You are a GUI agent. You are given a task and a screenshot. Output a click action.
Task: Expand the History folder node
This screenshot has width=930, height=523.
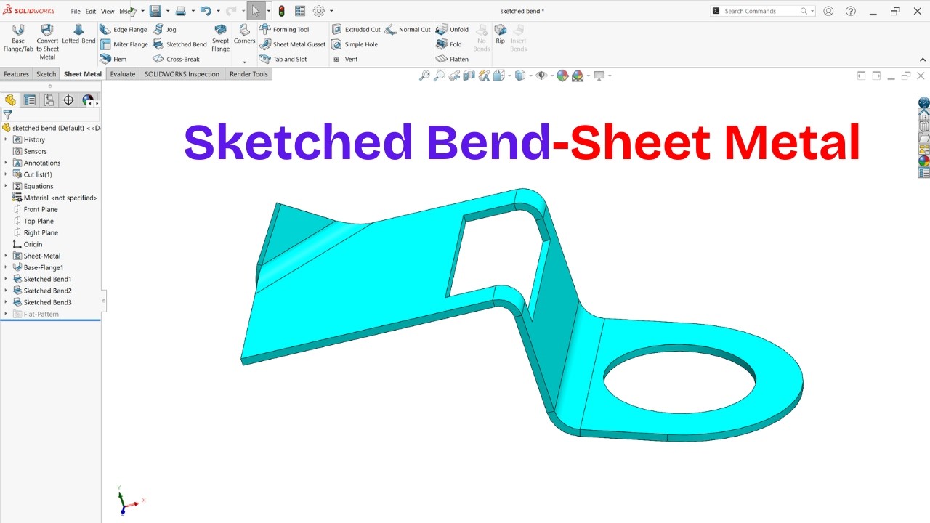click(x=6, y=139)
